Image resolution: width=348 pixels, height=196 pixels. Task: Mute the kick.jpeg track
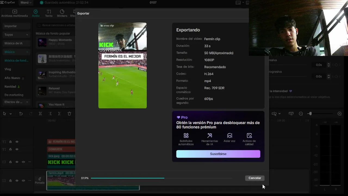(x=23, y=162)
